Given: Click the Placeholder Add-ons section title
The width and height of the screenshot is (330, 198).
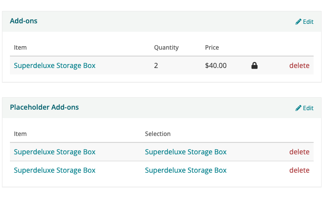Looking at the screenshot, I should point(44,107).
